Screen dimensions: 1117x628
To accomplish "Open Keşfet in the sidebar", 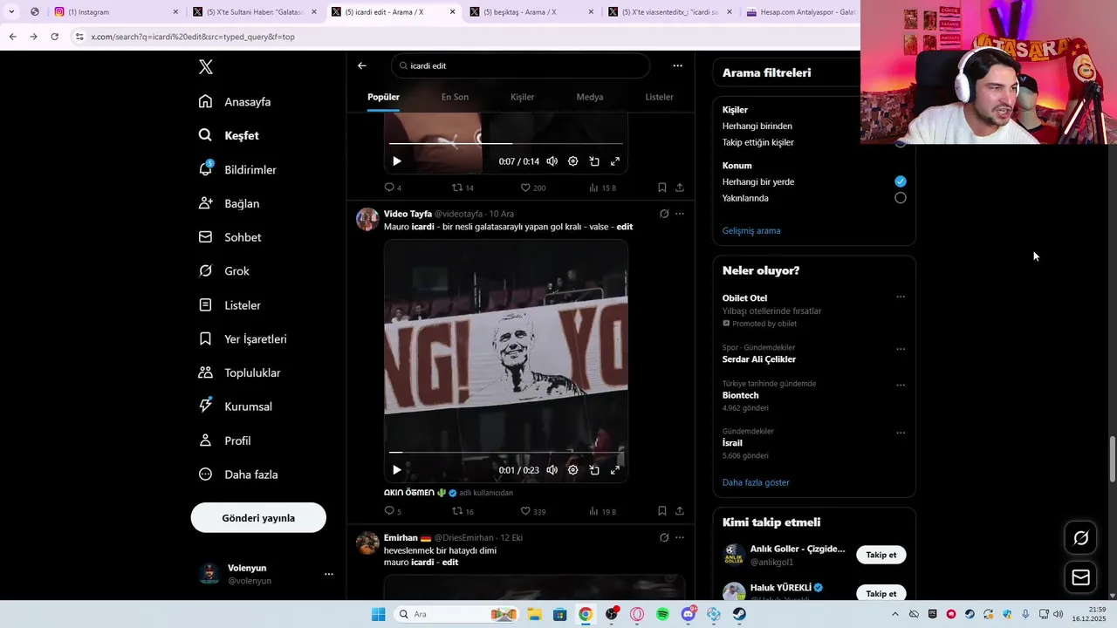I will click(229, 135).
